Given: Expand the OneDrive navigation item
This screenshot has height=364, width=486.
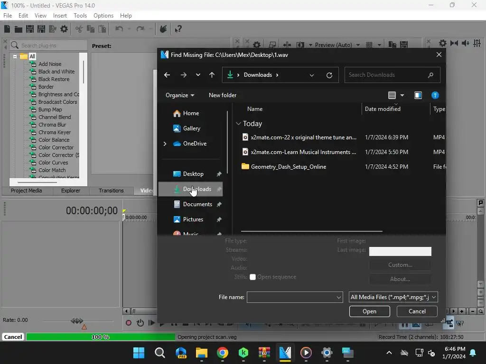Looking at the screenshot, I should pos(165,144).
